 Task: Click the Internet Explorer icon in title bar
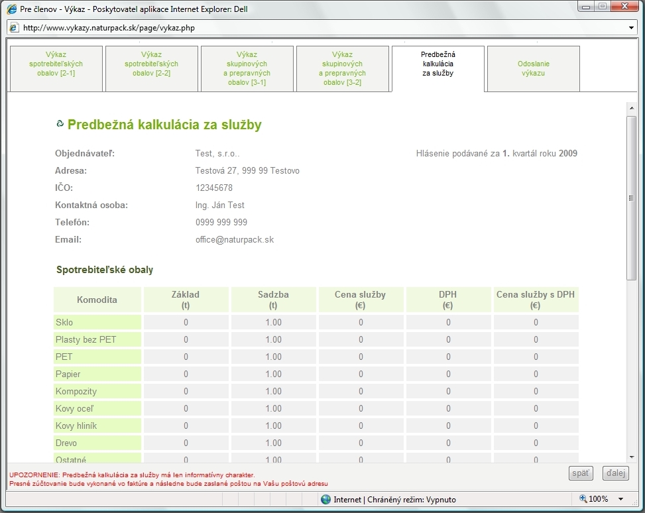[x=12, y=10]
